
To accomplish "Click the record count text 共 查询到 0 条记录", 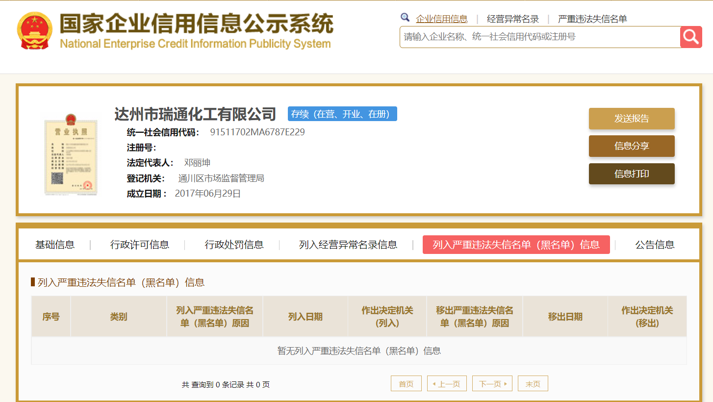I will tap(213, 385).
